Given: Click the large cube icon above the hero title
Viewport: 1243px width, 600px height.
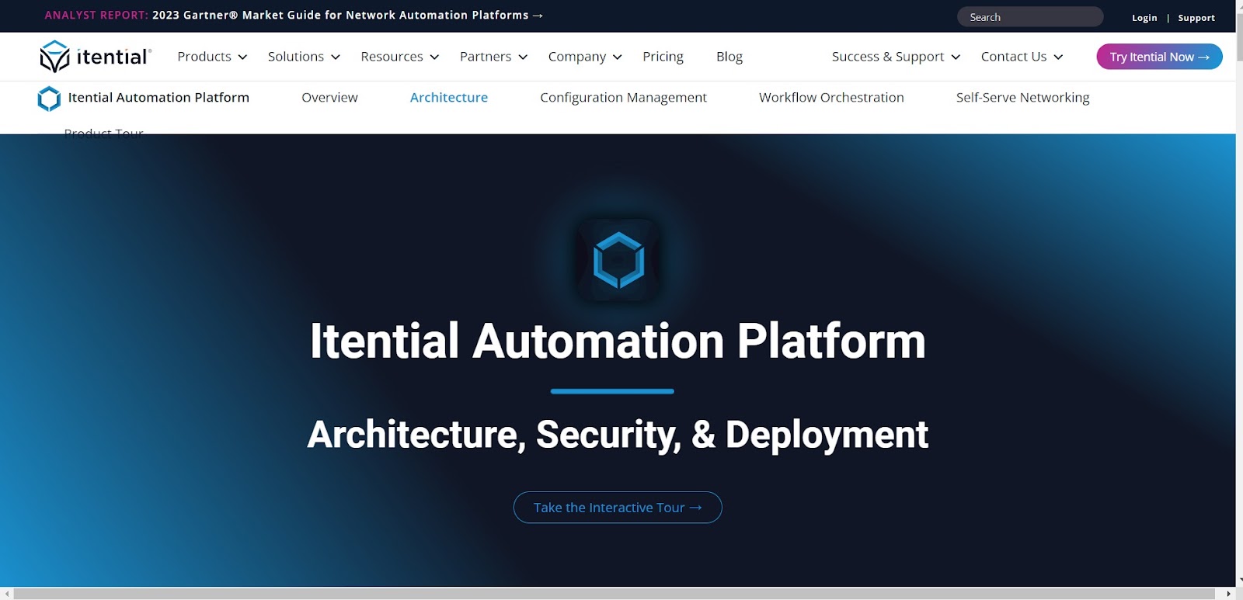Looking at the screenshot, I should [x=618, y=260].
